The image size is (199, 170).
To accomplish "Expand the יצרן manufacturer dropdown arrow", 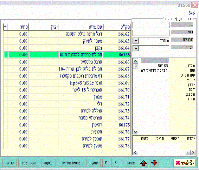I will [x=136, y=48].
